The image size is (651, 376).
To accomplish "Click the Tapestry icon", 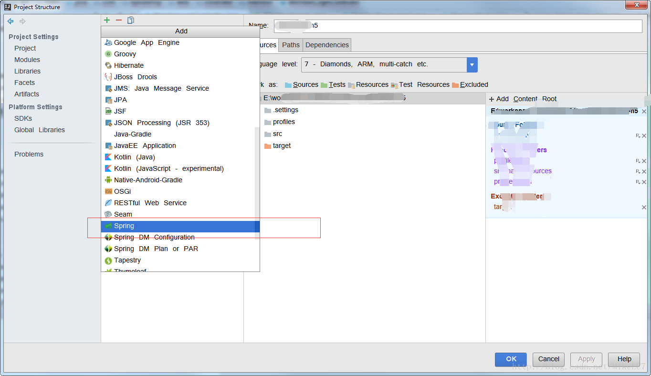I will pyautogui.click(x=108, y=260).
